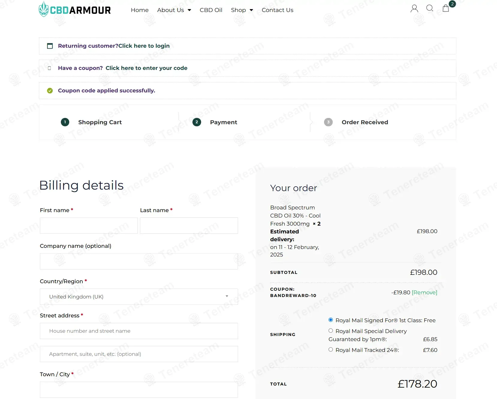This screenshot has height=399, width=497.
Task: Focus the Town / City input field
Action: click(x=139, y=390)
